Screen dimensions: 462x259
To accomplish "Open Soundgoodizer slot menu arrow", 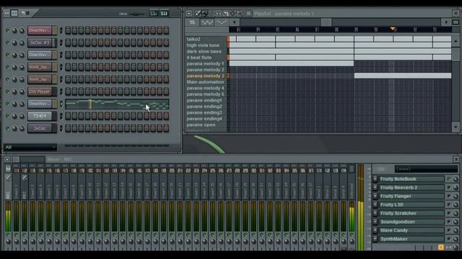I will (x=375, y=222).
